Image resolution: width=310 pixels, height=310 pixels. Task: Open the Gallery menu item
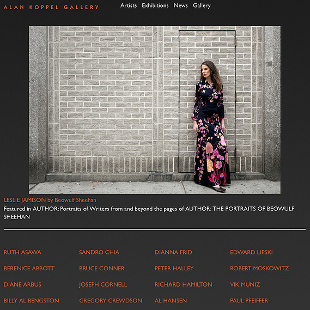click(202, 6)
